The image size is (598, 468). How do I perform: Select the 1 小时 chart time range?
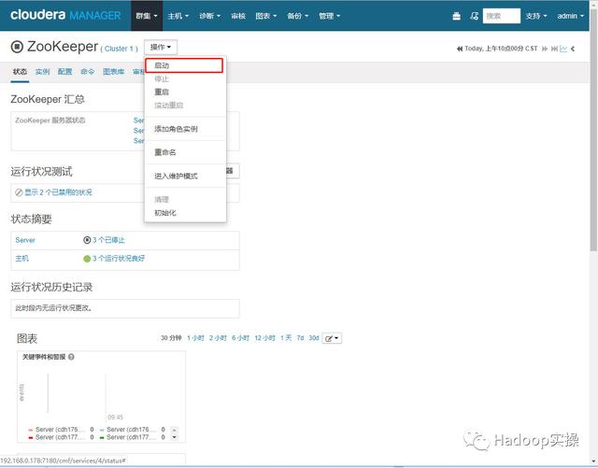pos(195,338)
